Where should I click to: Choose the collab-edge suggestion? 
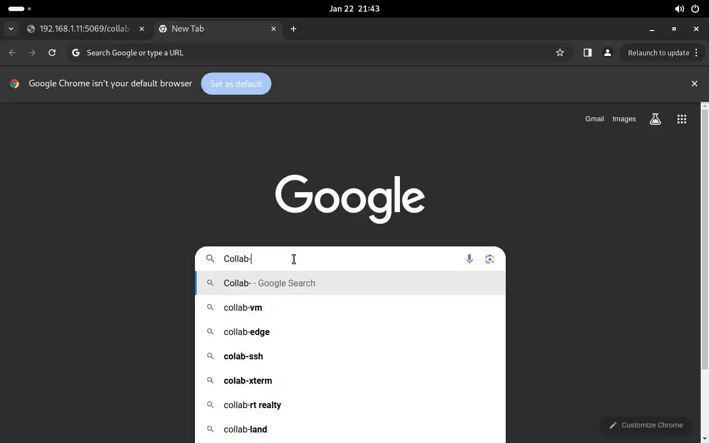click(x=351, y=332)
